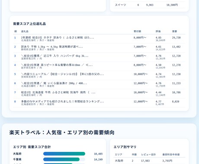Click the 16,465 score value
Viewport: 199px width, 164px height.
[98, 154]
